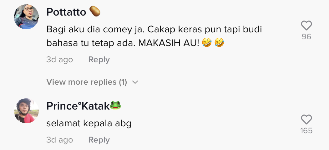Tap the heart on Prince°Katak's comment

[x=306, y=120]
